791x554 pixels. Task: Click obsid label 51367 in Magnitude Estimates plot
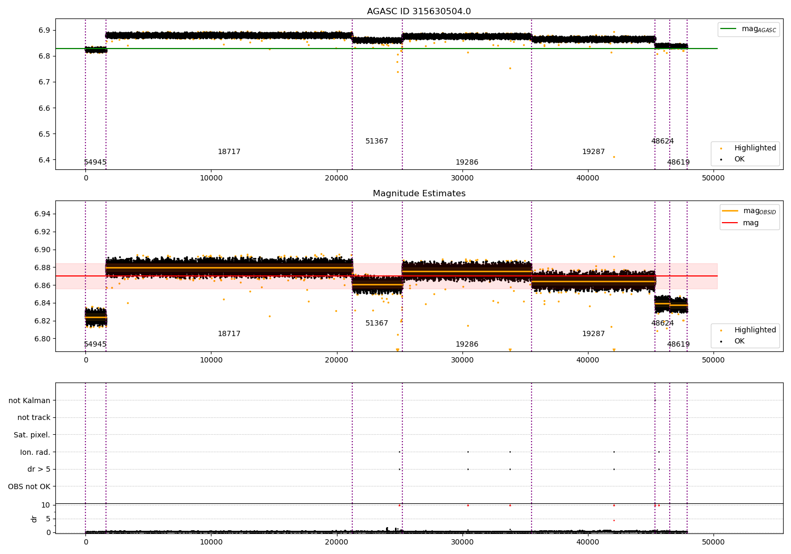(377, 323)
